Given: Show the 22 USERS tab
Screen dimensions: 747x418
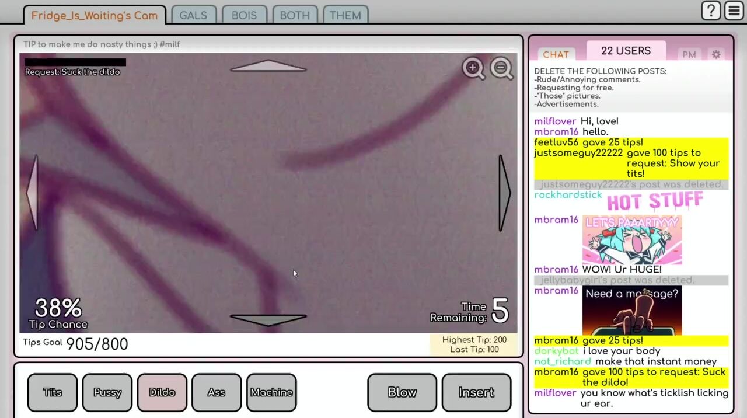Looking at the screenshot, I should 626,51.
